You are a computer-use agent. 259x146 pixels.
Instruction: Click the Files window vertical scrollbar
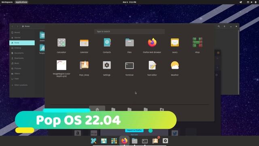[238, 62]
